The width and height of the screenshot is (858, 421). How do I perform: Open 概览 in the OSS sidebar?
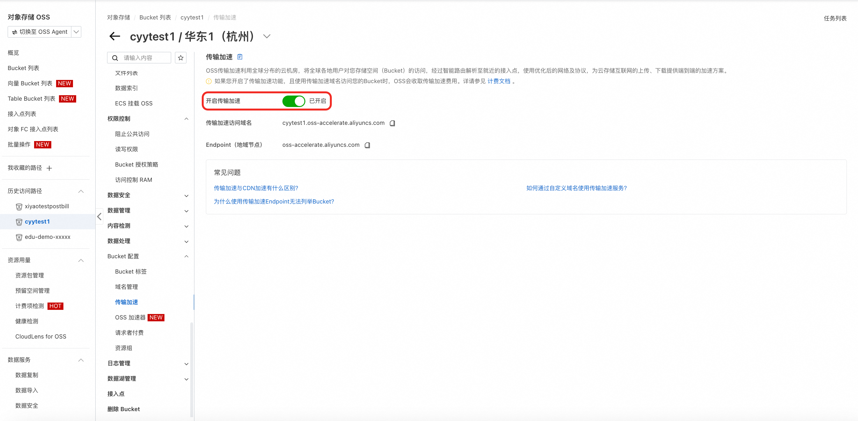point(13,53)
